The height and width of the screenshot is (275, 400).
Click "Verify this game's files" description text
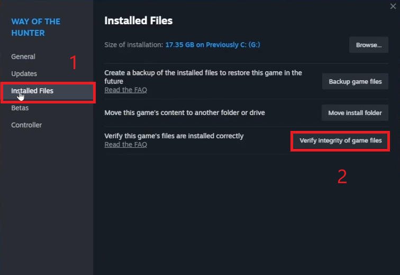point(174,136)
